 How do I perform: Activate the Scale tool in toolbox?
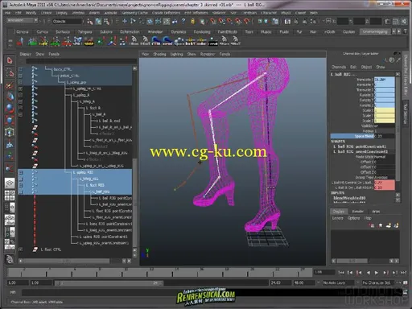coord(10,120)
